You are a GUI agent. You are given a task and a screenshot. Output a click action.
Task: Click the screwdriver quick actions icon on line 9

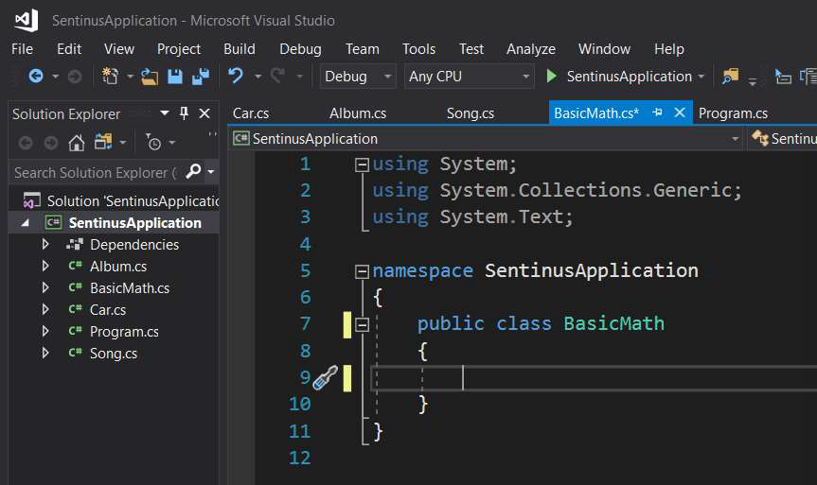click(x=325, y=378)
